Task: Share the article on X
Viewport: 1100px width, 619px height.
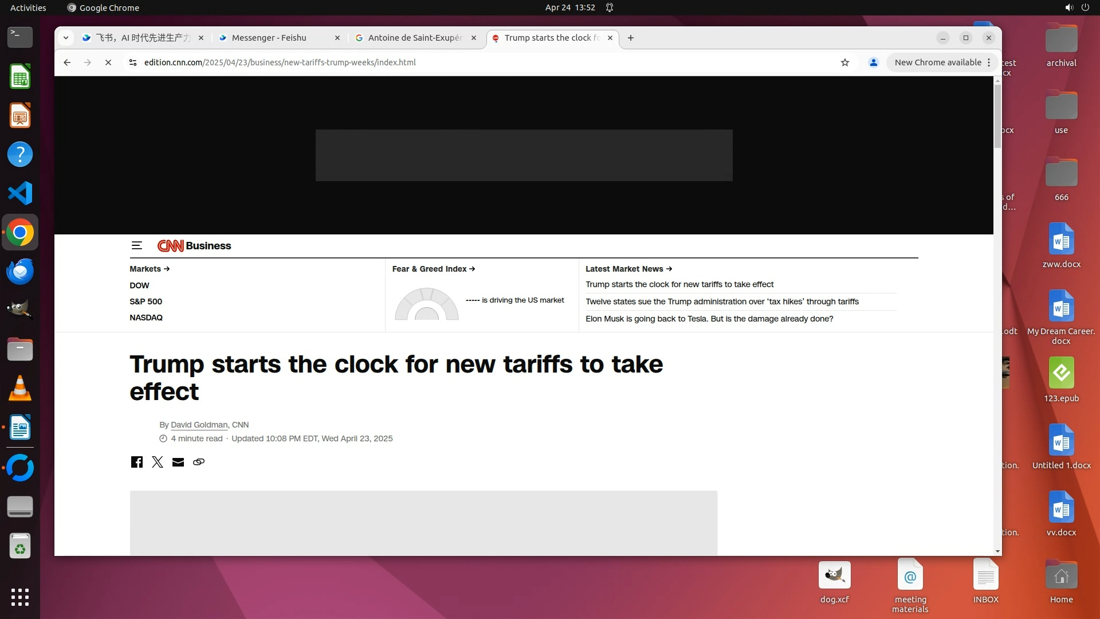Action: [158, 462]
